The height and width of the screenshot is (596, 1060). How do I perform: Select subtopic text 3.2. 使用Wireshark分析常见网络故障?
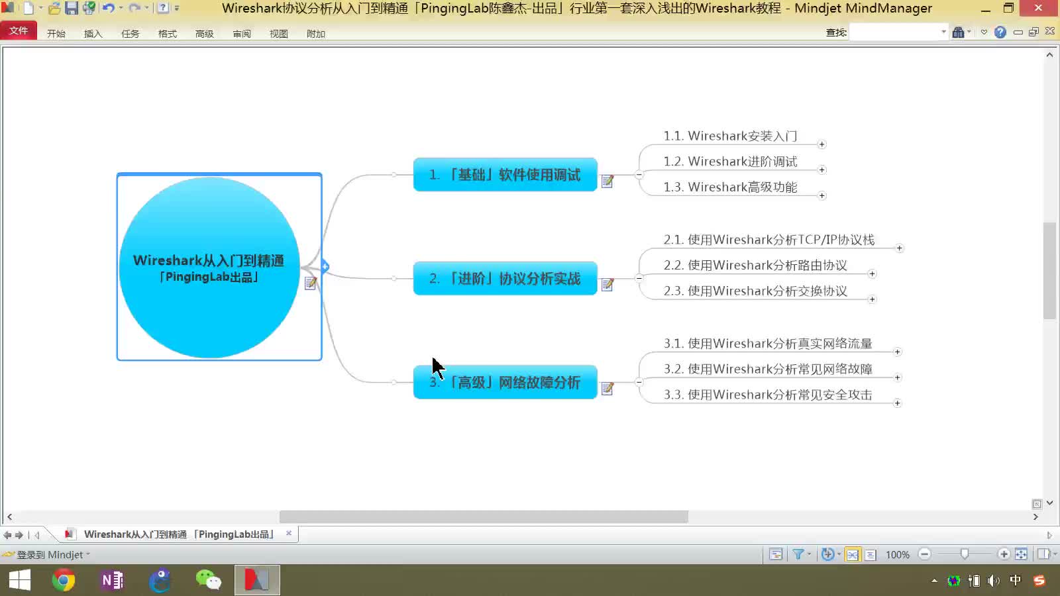(768, 370)
